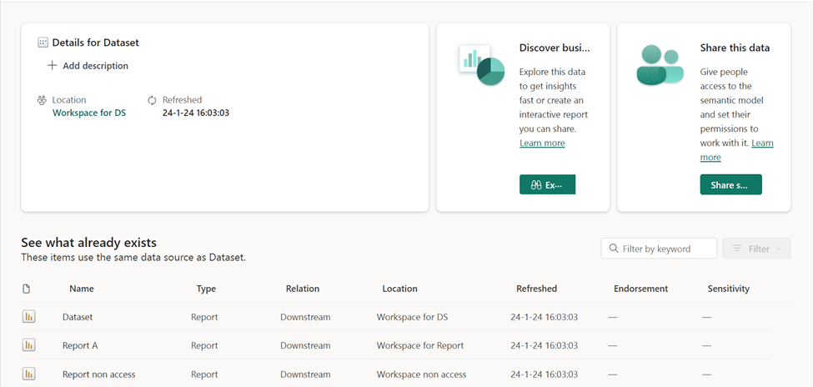Click the refresh icon next to Refreshed
The height and width of the screenshot is (387, 813).
(x=152, y=100)
